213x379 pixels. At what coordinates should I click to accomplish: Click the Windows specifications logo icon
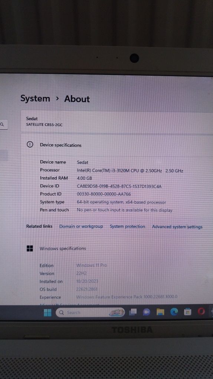30,248
